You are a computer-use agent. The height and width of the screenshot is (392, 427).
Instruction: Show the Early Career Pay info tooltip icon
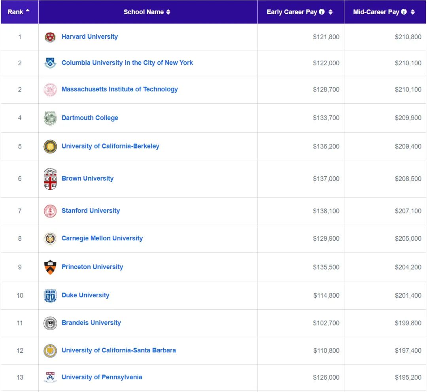[321, 12]
